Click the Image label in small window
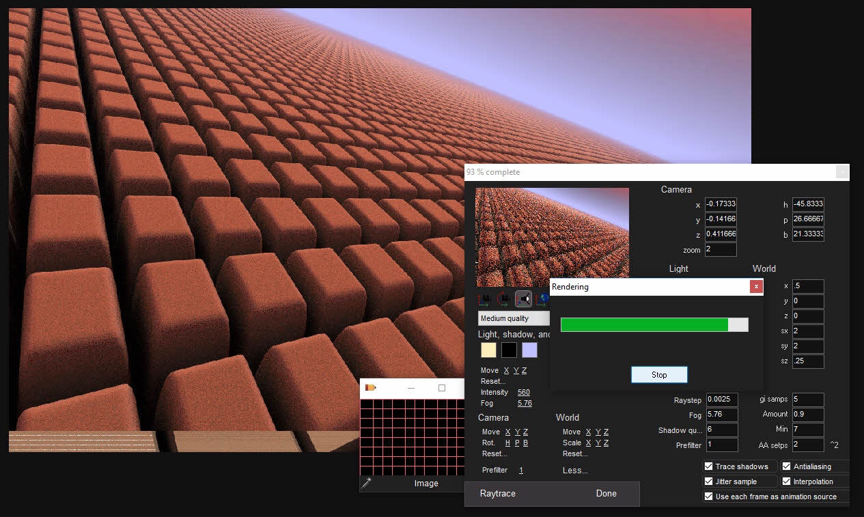This screenshot has height=517, width=864. click(426, 484)
